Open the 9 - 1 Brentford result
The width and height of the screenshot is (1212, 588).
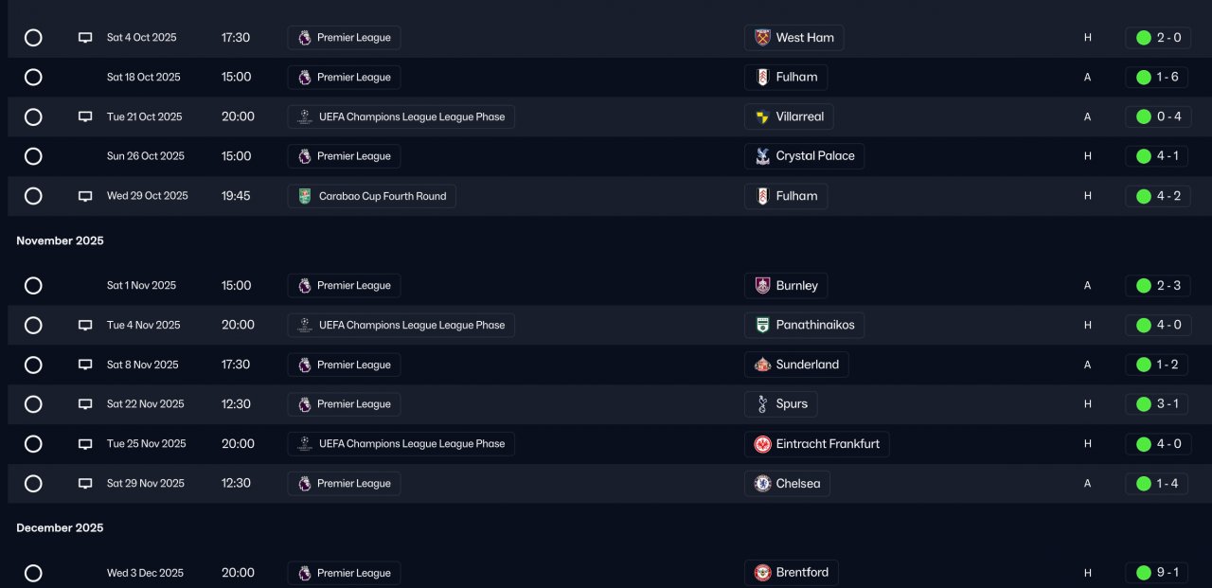[1157, 573]
